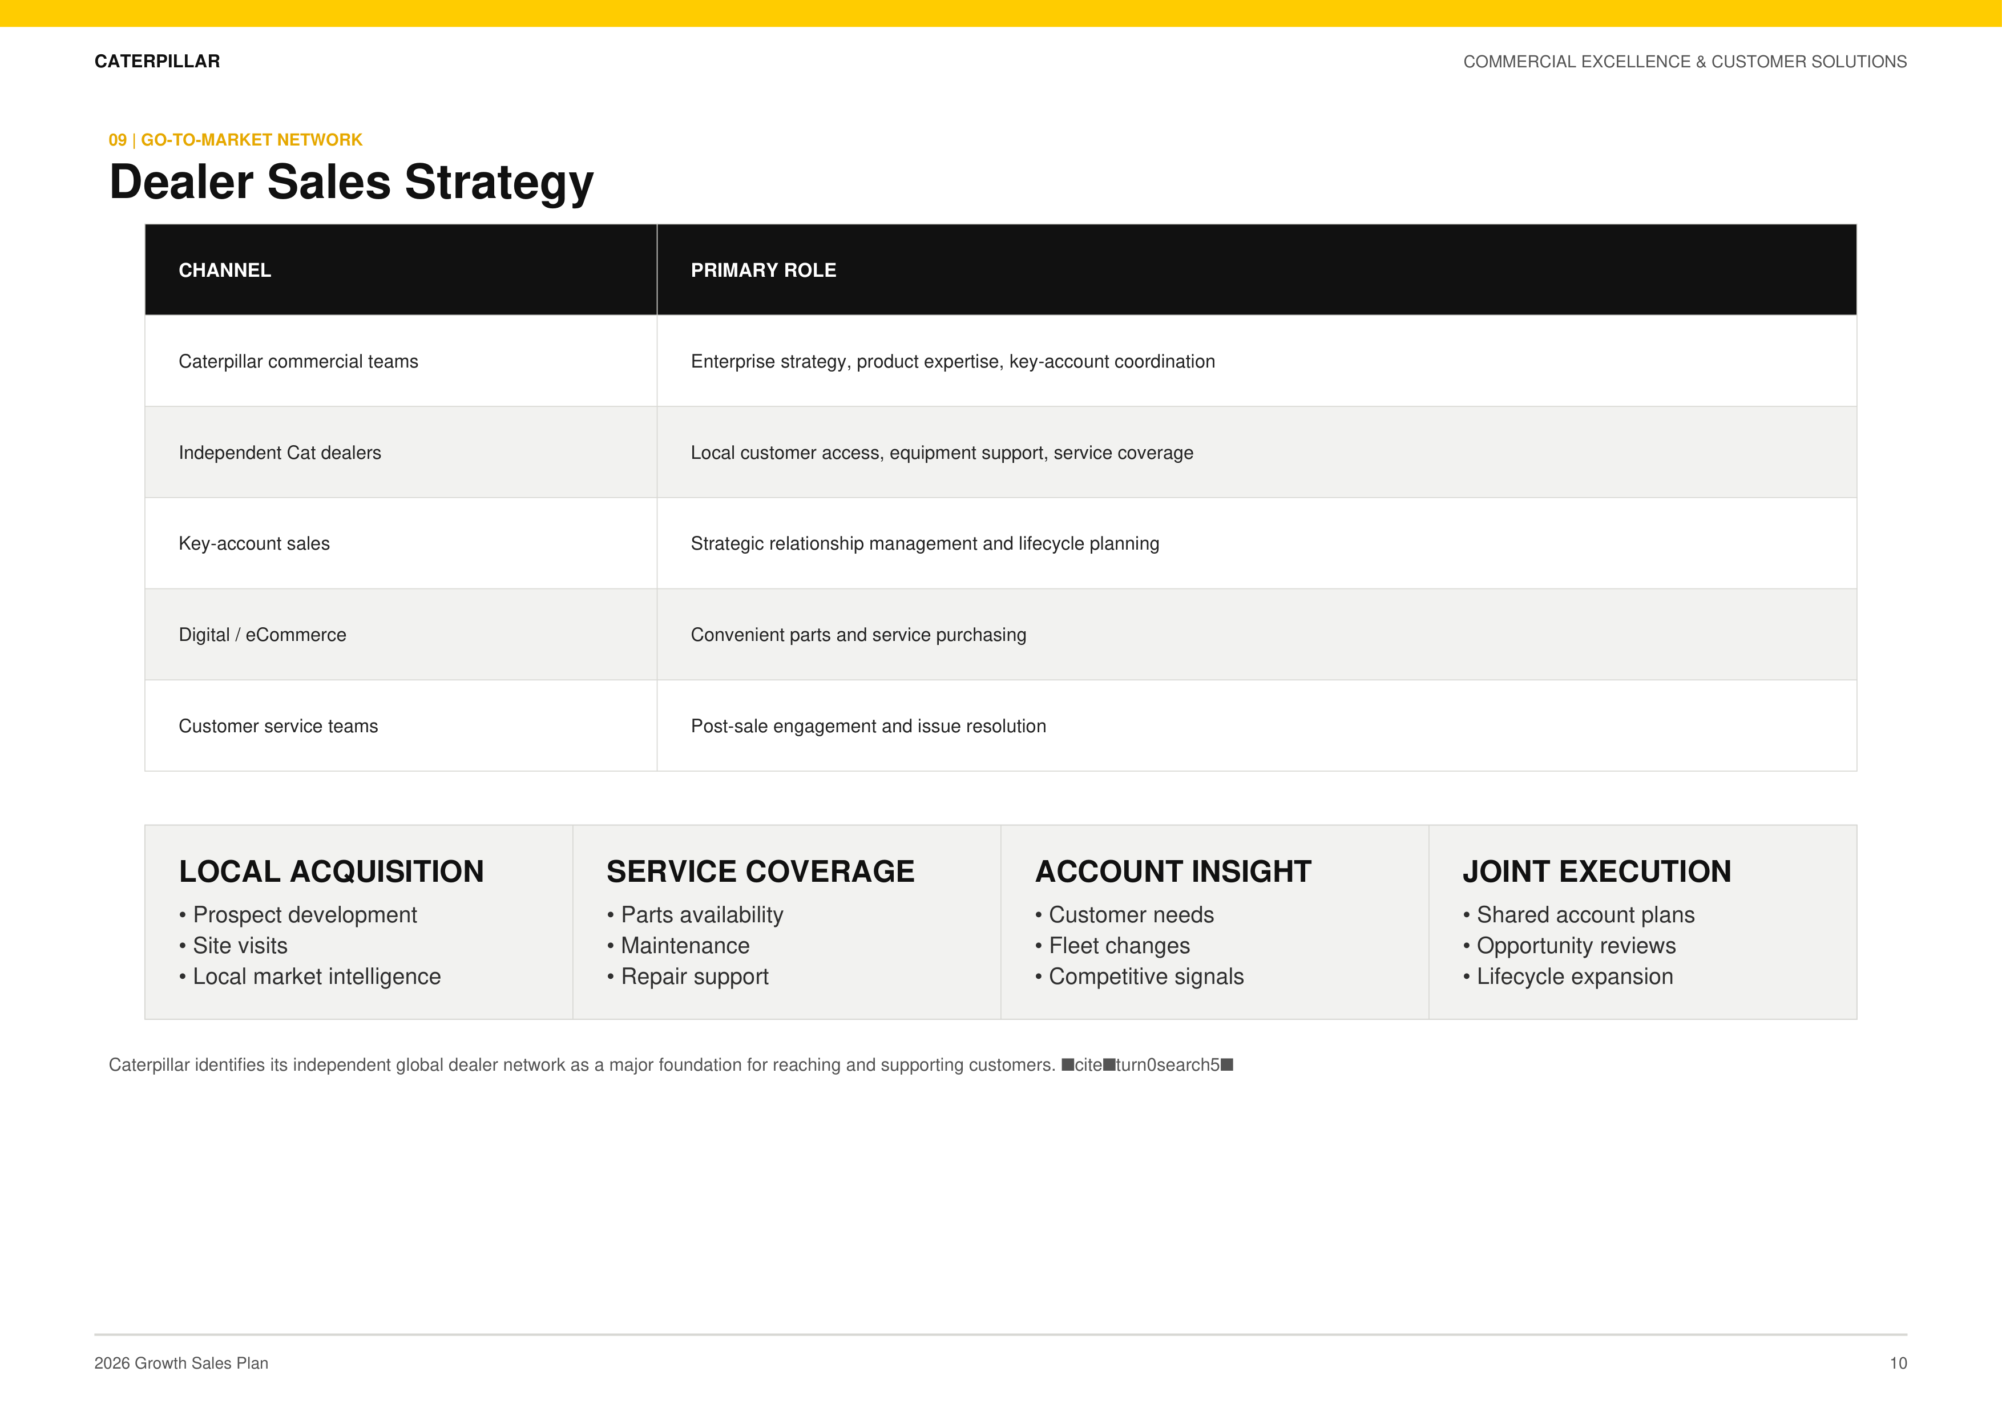Click the 'Local market intelligence' bullet
The height and width of the screenshot is (1416, 2002).
coord(309,977)
